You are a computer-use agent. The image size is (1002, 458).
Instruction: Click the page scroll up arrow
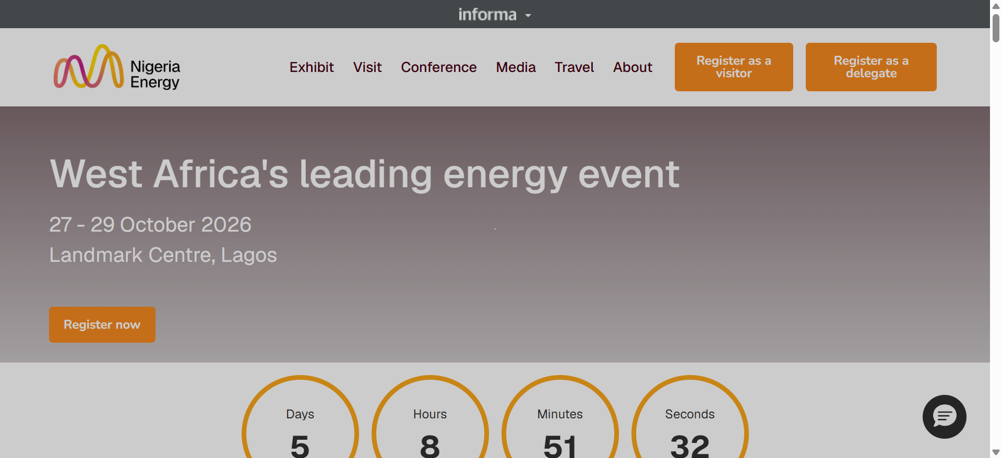(996, 6)
